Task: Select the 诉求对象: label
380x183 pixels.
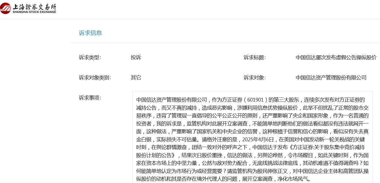Action: (x=255, y=78)
